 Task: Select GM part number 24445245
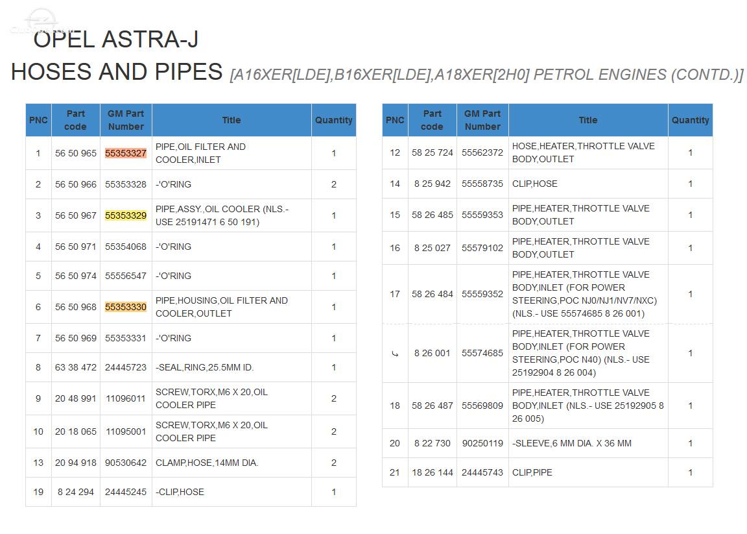[x=126, y=492]
